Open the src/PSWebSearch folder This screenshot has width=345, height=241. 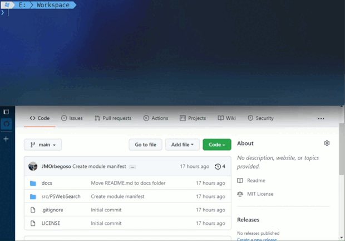coord(61,196)
